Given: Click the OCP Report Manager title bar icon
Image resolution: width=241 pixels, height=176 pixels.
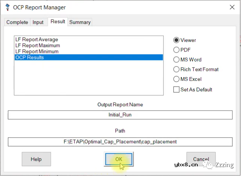Looking at the screenshot, I should (x=7, y=7).
